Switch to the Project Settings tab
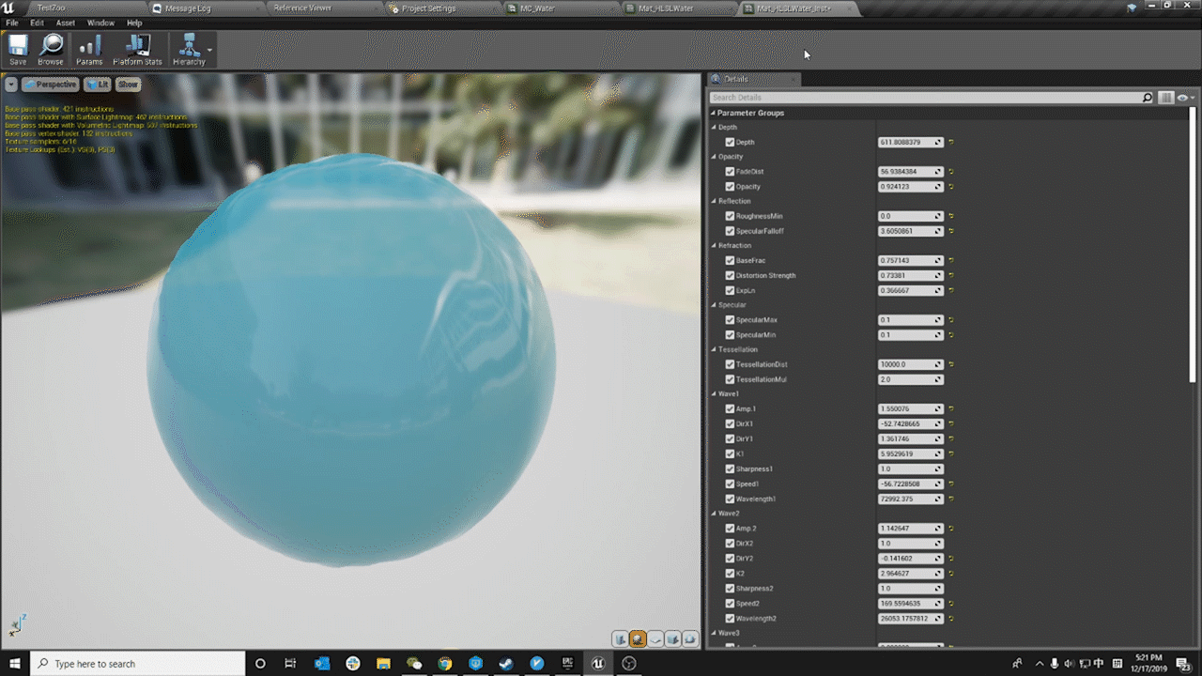1202x676 pixels. pos(442,8)
